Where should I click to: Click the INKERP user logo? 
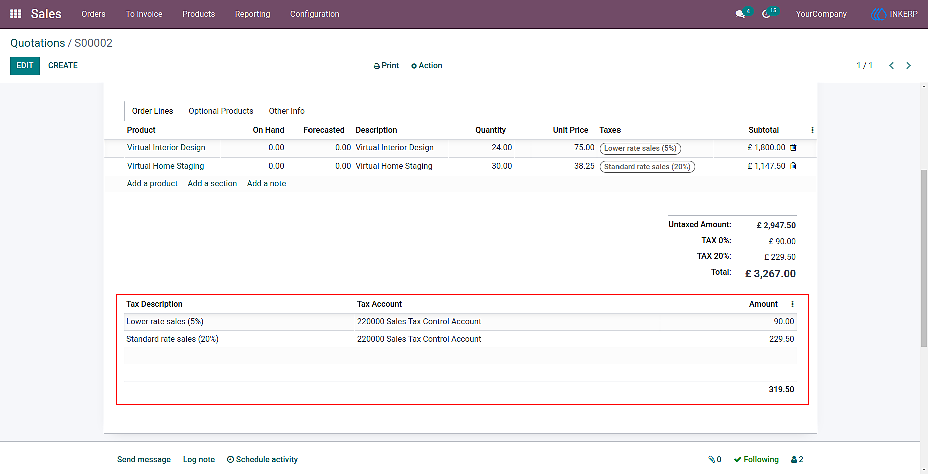[894, 14]
